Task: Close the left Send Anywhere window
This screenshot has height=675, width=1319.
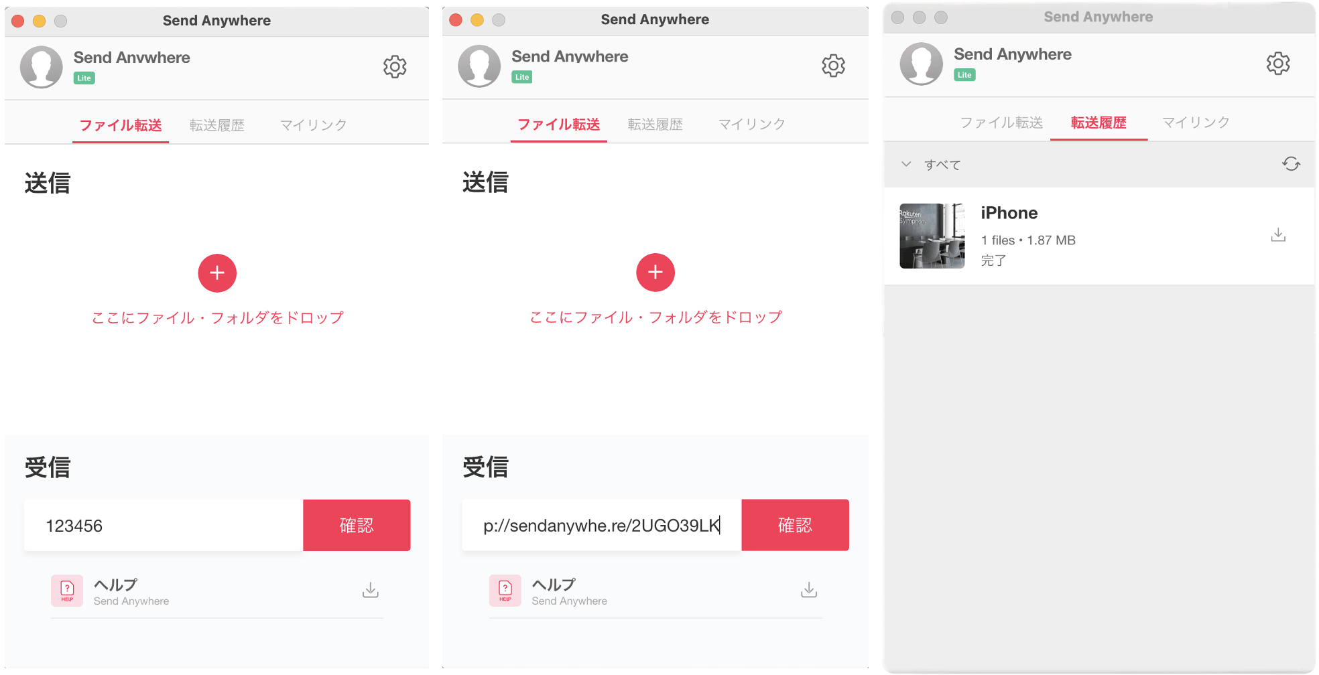Action: [x=18, y=21]
